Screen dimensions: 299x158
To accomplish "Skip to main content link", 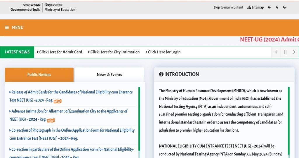I will pyautogui.click(x=228, y=7).
